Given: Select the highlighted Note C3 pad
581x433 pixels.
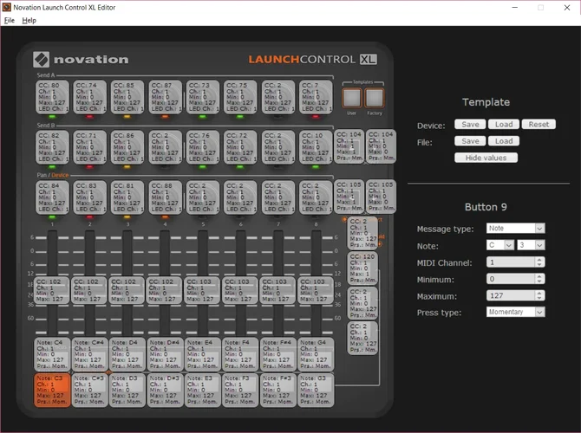Looking at the screenshot, I should coord(52,390).
